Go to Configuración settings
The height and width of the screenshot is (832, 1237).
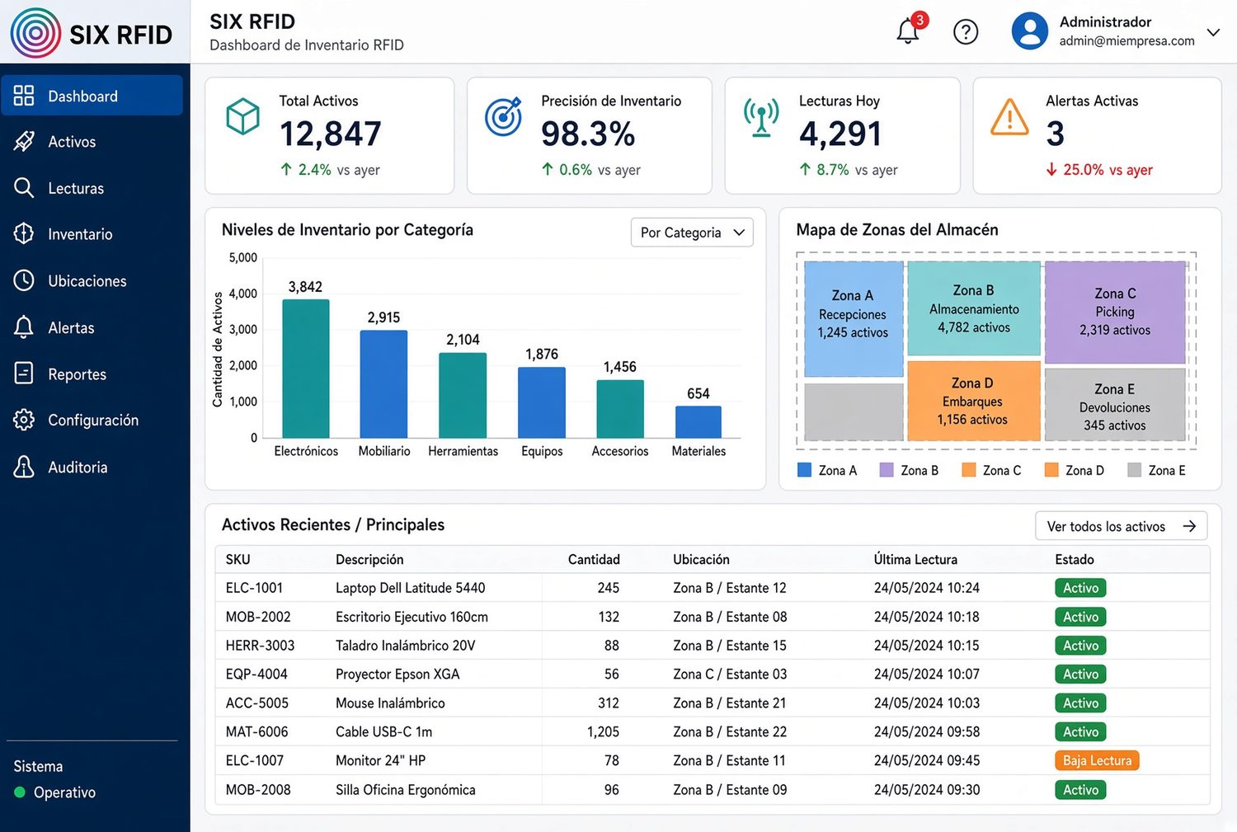[92, 420]
